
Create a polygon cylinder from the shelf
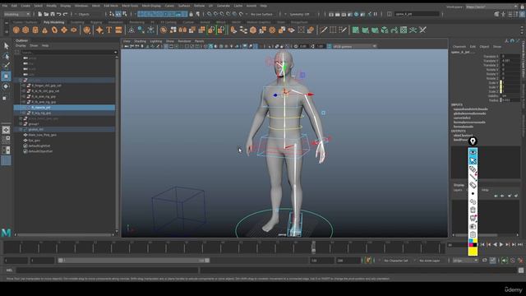coord(35,30)
